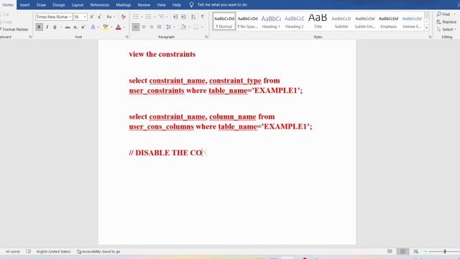Image resolution: width=460 pixels, height=259 pixels.
Task: Clear all formatting icon
Action: [124, 17]
